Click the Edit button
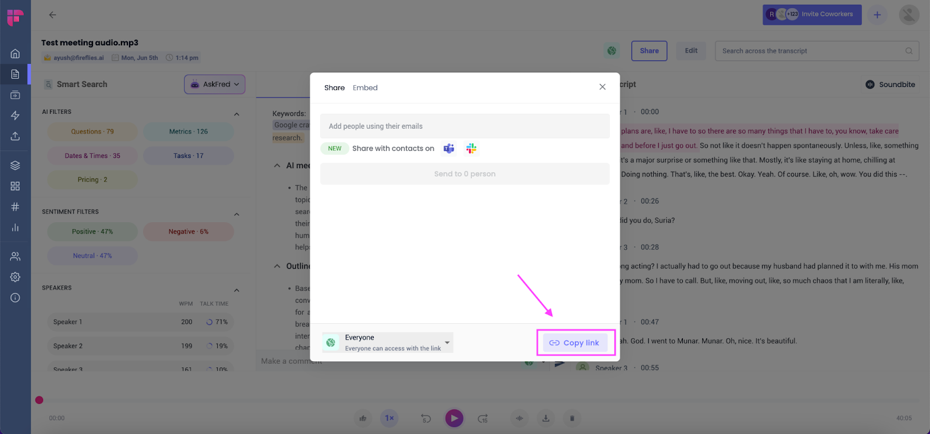This screenshot has height=434, width=930. click(x=691, y=51)
